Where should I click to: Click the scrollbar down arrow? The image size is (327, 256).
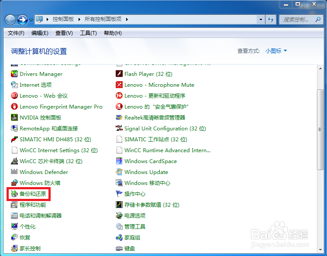pos(320,249)
